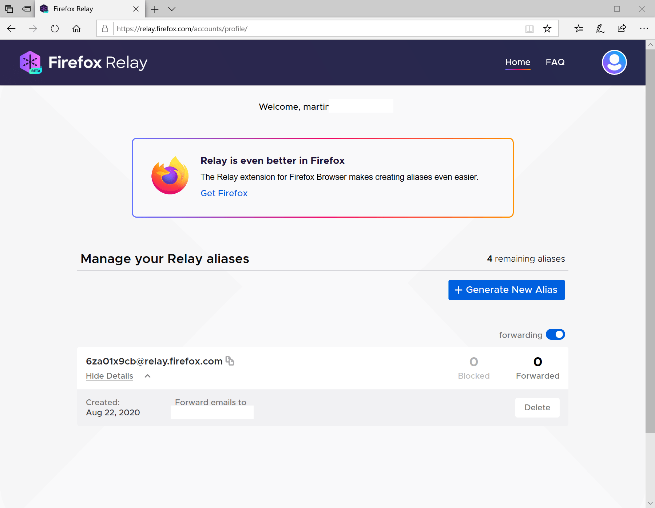
Task: Reload the page with refresh icon
Action: click(x=55, y=29)
